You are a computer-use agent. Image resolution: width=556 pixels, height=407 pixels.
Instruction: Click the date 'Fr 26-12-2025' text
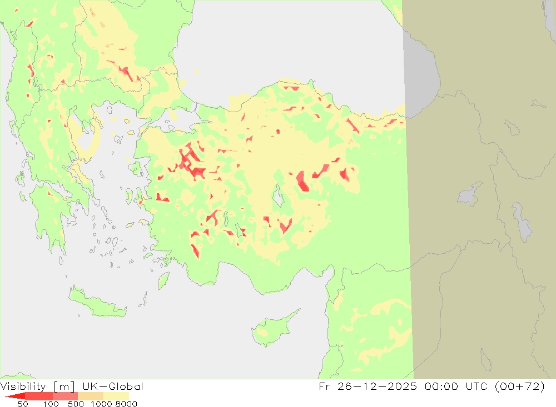click(x=368, y=386)
